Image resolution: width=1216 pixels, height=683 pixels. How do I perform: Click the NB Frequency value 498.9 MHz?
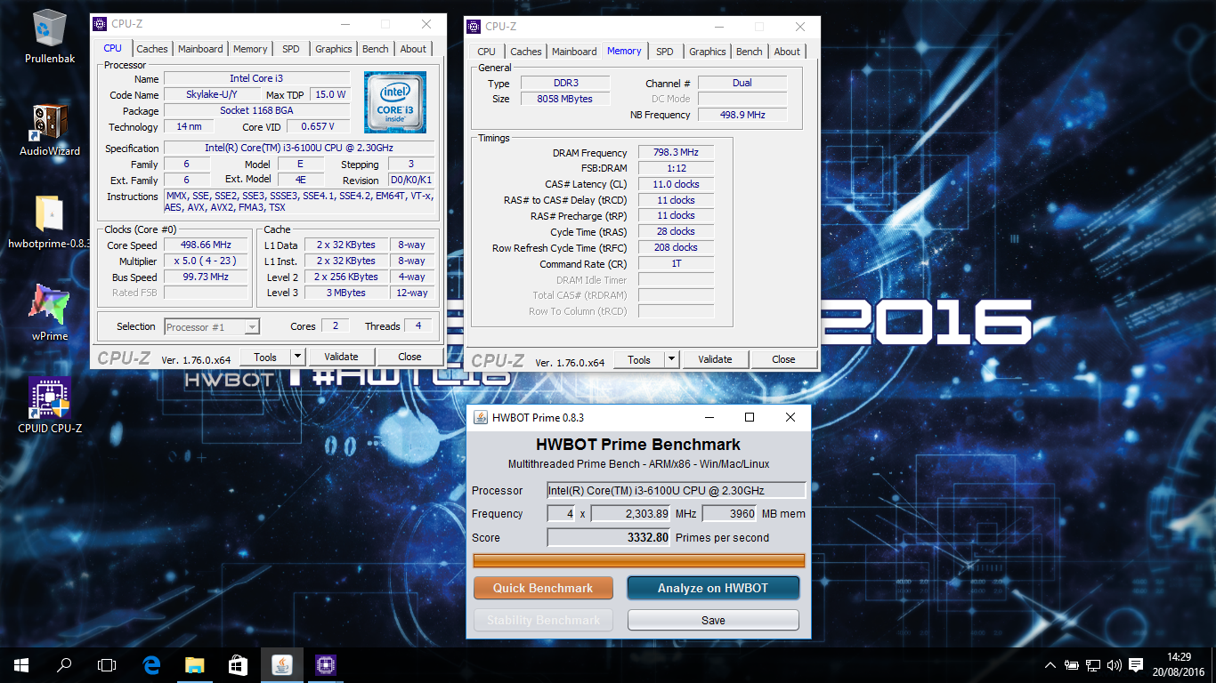(x=742, y=115)
